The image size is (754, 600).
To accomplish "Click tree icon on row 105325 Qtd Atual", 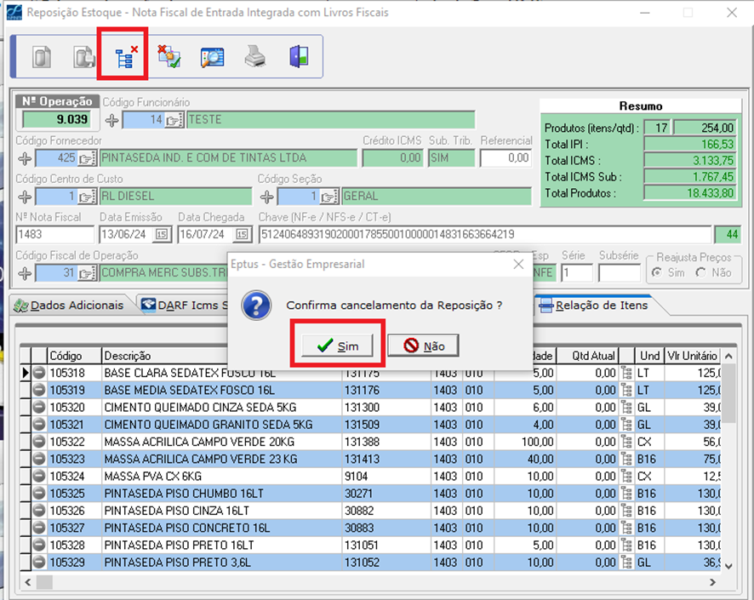I will pos(626,494).
